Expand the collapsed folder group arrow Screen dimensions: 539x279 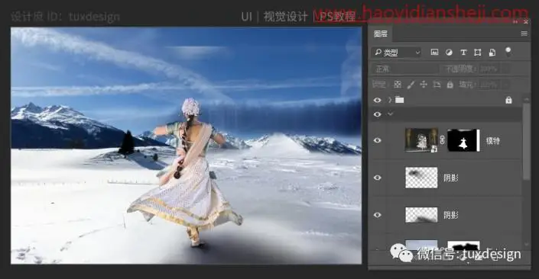[390, 100]
